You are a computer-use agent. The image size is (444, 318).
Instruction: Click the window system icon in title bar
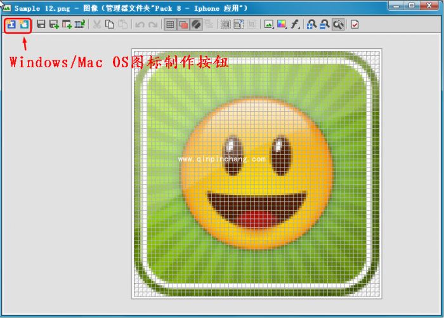[6, 8]
